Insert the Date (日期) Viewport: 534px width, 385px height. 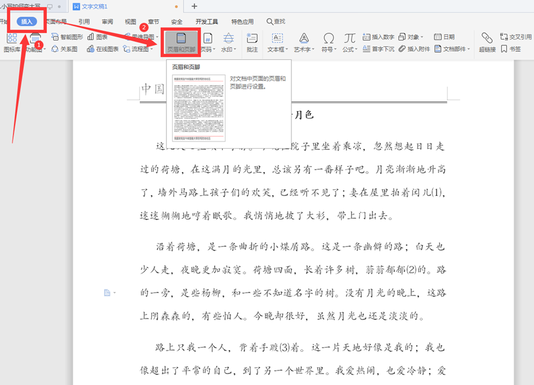(444, 37)
